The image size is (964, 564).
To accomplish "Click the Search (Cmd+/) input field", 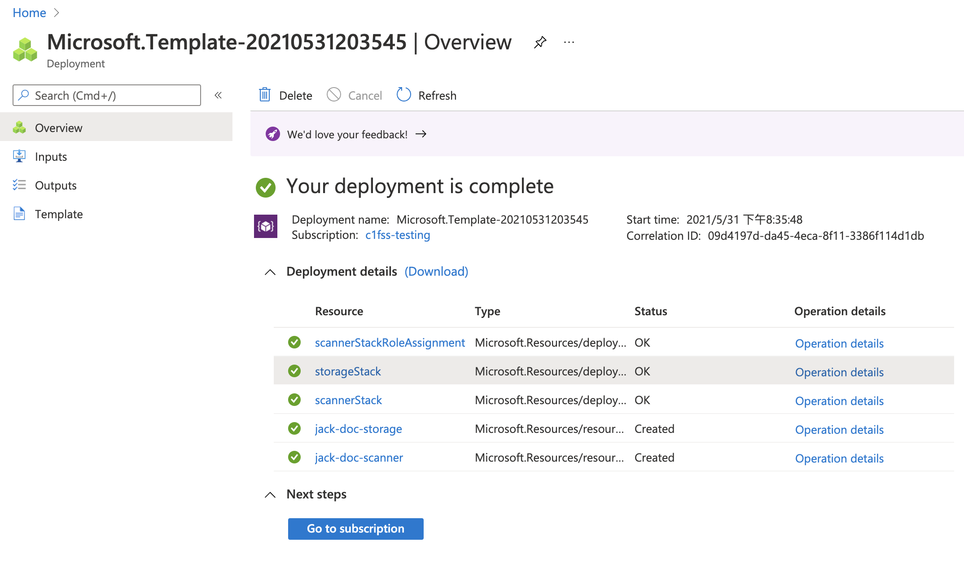I will point(107,95).
